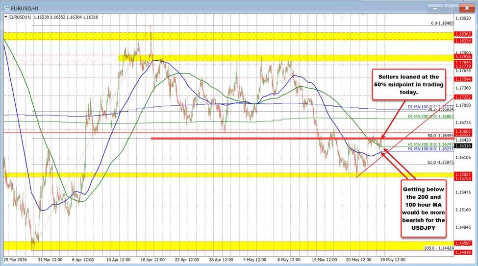This screenshot has width=478, height=266.
Task: Click the 28 Apr 12:00 time axis label
Action: coord(221,260)
